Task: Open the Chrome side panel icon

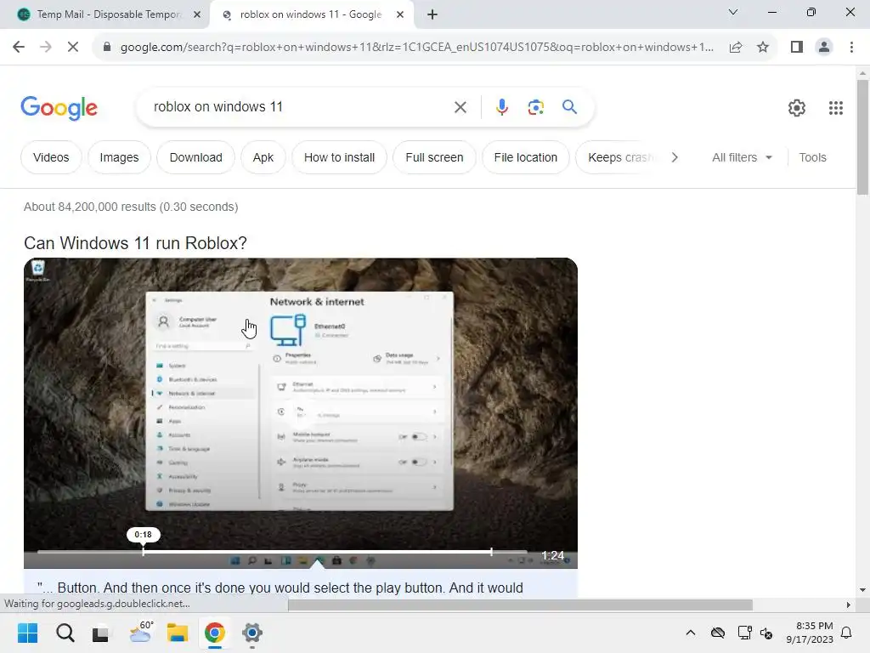Action: [797, 48]
